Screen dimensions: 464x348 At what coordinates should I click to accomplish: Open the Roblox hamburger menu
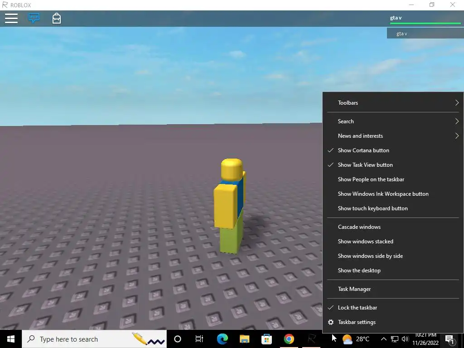(11, 18)
